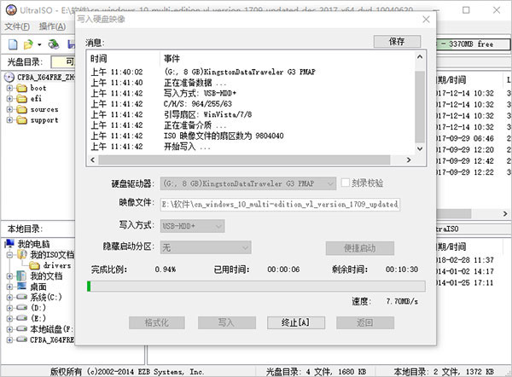
Task: Click the 我的文档 documents icon
Action: 21,275
